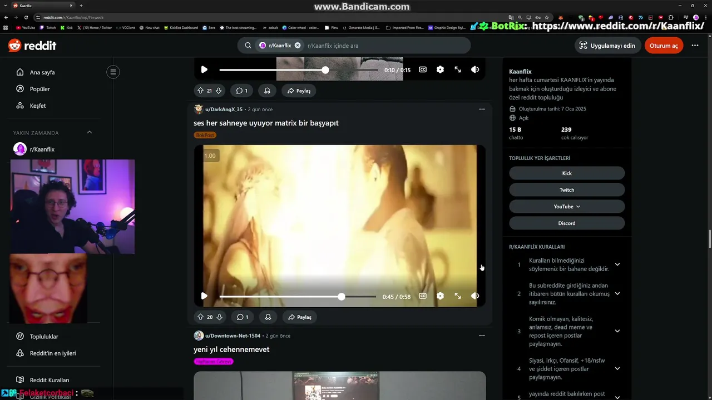The height and width of the screenshot is (400, 712).
Task: Open r/Kaanflix from recent communities
Action: (x=42, y=149)
